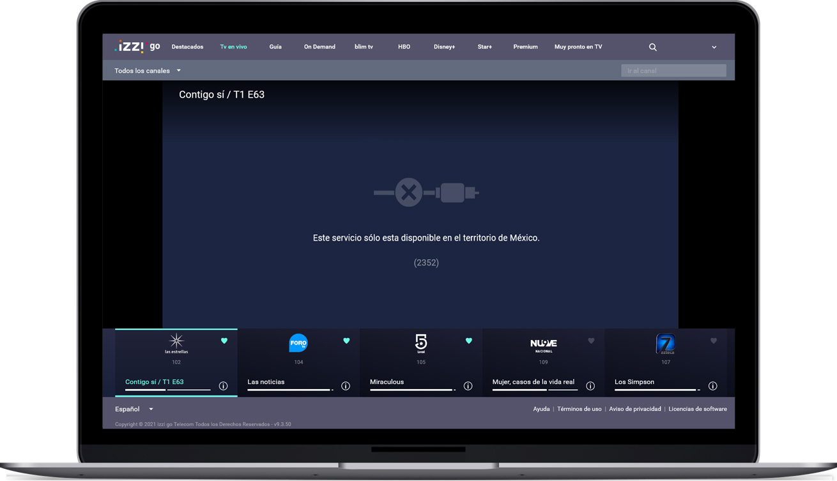Click the copyright izzi go Telecom text
The image size is (837, 481).
(x=203, y=424)
